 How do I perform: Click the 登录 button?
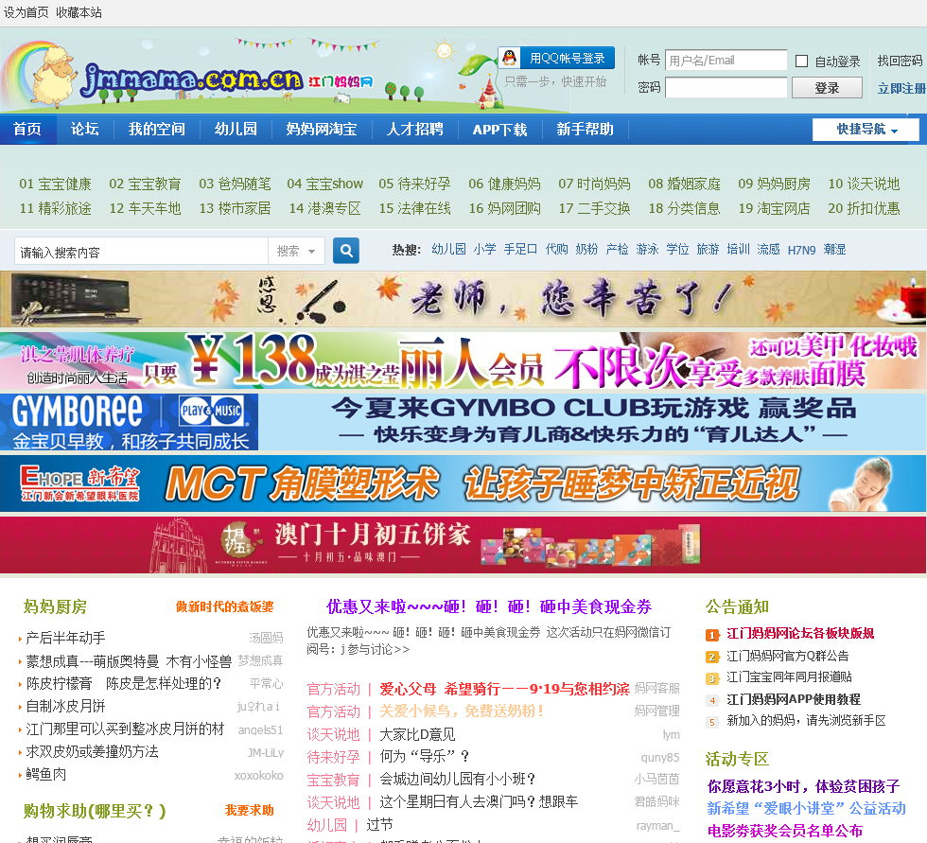pyautogui.click(x=827, y=88)
